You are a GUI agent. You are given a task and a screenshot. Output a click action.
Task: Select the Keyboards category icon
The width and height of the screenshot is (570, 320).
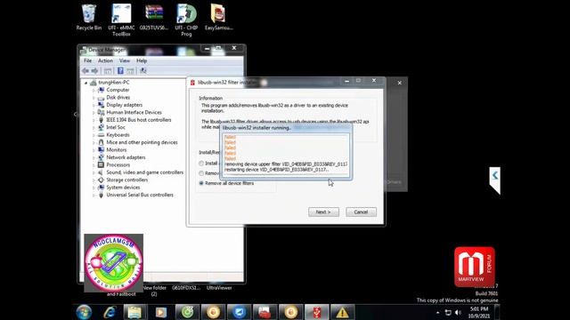(101, 135)
